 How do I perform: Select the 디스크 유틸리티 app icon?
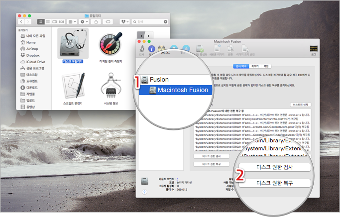(x=73, y=43)
